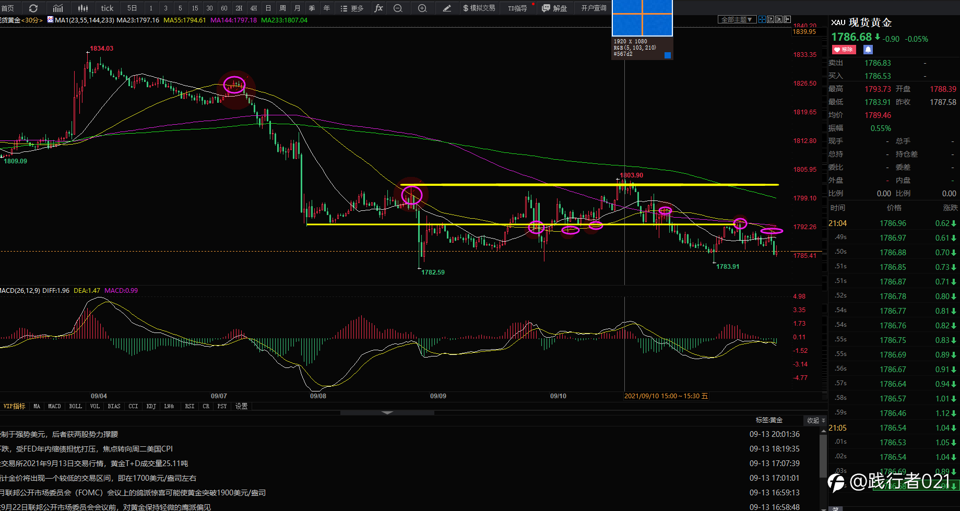The height and width of the screenshot is (511, 960).
Task: Select the 4H period
Action: point(253,8)
